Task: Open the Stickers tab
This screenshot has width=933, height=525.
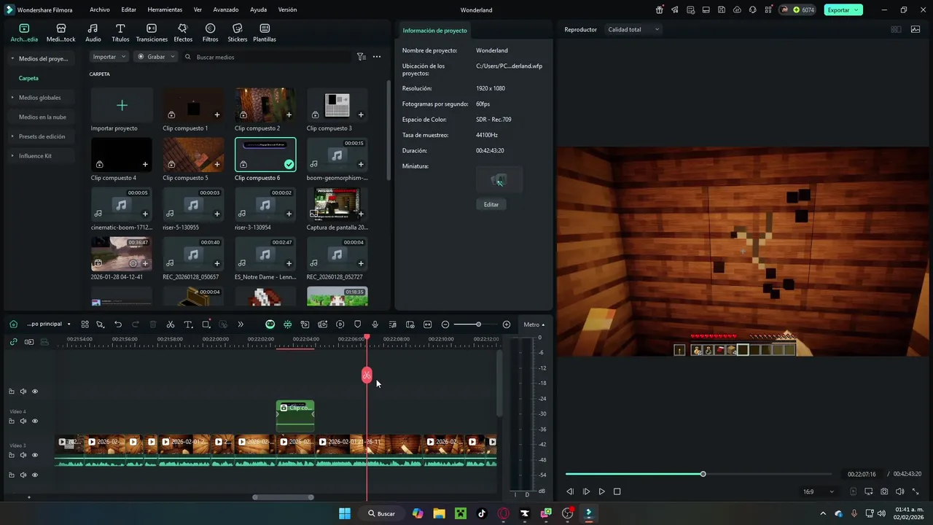Action: click(238, 33)
